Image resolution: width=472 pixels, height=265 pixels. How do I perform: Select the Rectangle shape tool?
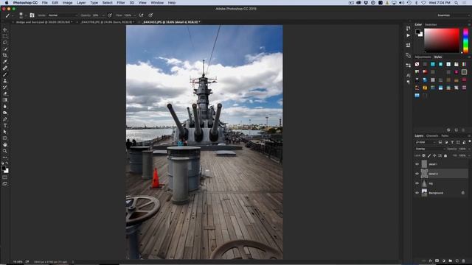tap(5, 138)
